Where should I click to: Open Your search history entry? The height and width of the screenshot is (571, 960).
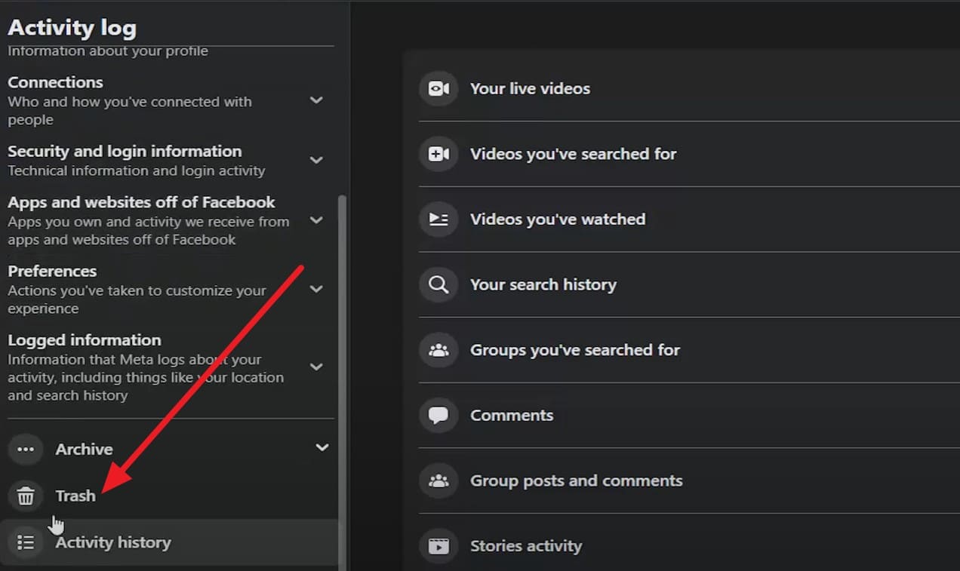tap(543, 284)
